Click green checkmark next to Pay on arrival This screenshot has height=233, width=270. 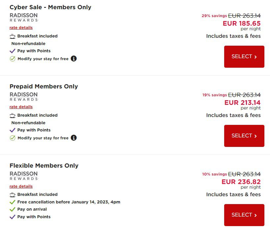click(x=13, y=209)
